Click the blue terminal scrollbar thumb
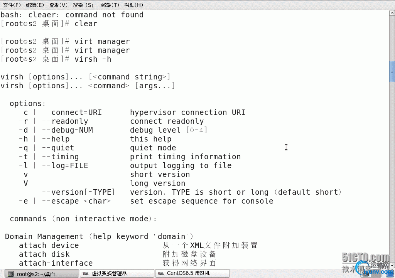This screenshot has height=278, width=395. (392, 71)
